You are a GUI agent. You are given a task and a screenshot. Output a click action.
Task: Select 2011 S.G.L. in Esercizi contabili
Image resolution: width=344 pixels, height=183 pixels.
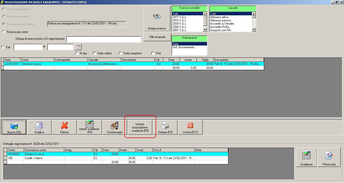point(187,17)
